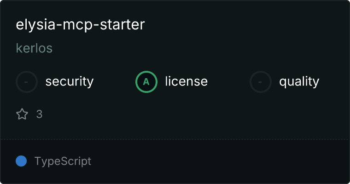Image resolution: width=350 pixels, height=184 pixels.
Task: Visit the kerlos author profile
Action: [34, 48]
